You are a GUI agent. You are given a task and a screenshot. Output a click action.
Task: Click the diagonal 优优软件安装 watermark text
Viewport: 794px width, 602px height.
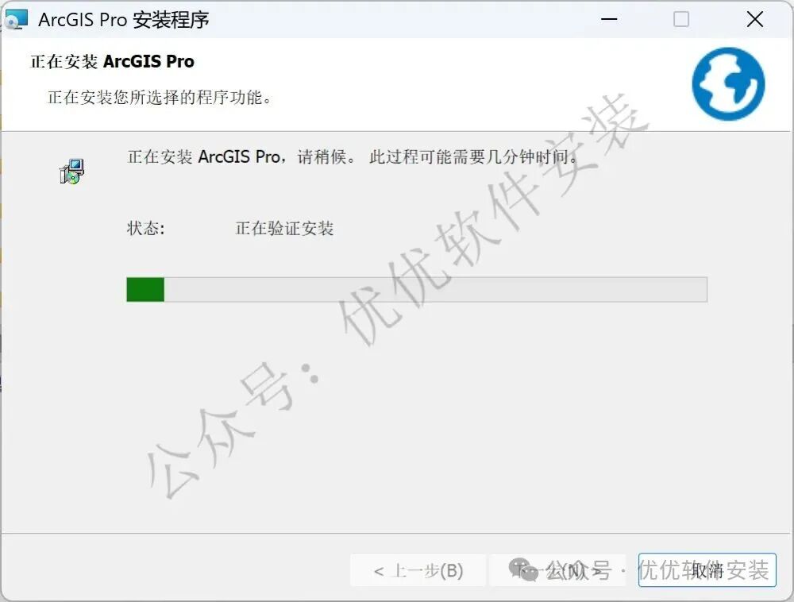(494, 220)
